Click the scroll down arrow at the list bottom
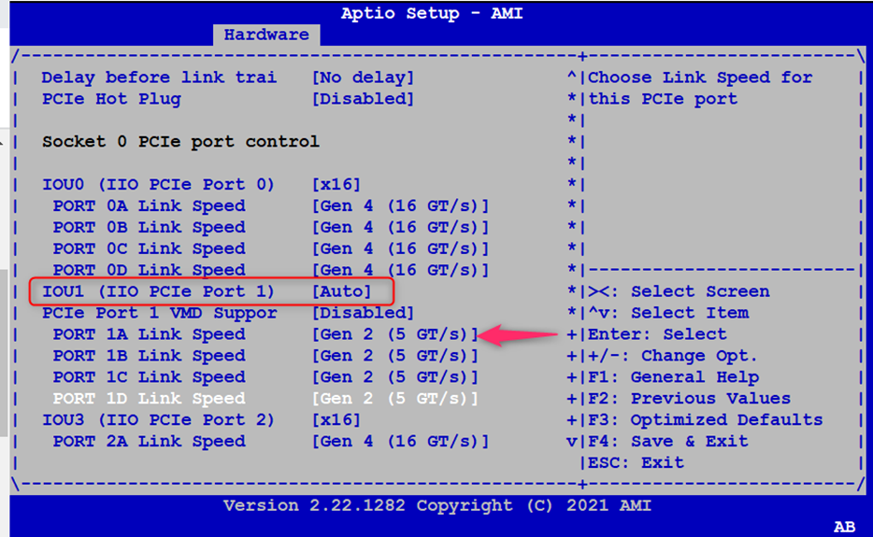This screenshot has width=873, height=537. (x=572, y=442)
